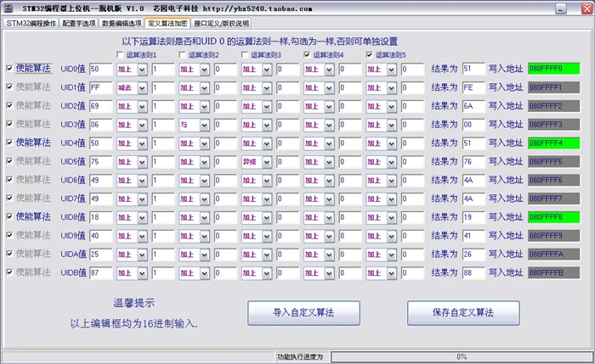Toggle 使能算法 checkbox for UID4 row

9,143
